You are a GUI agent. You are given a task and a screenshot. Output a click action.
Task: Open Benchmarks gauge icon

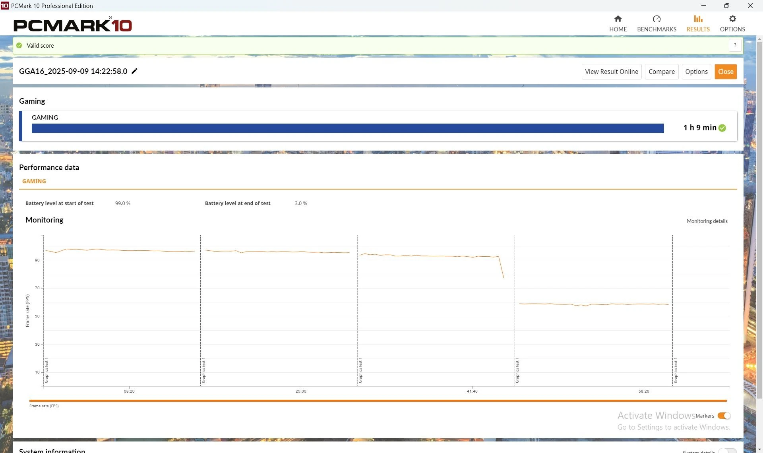tap(656, 19)
